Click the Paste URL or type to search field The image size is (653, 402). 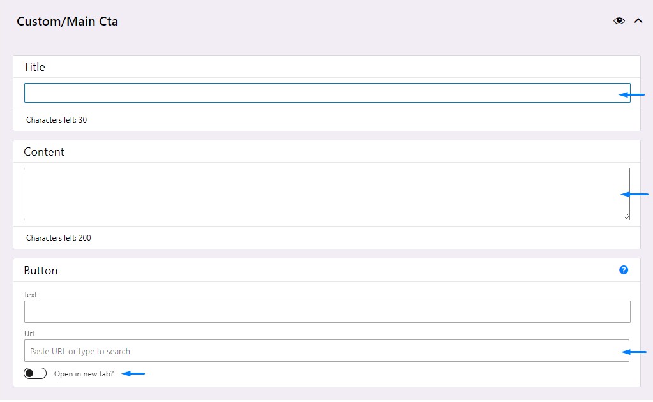point(327,351)
